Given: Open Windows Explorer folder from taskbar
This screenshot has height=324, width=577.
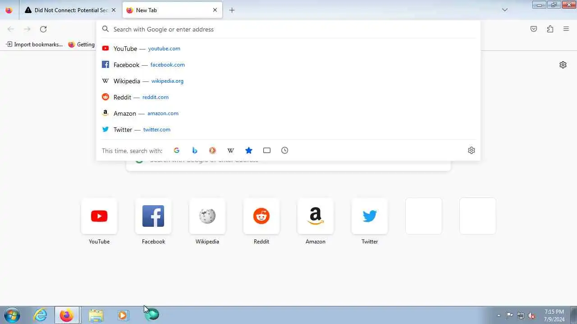Looking at the screenshot, I should click(x=96, y=315).
